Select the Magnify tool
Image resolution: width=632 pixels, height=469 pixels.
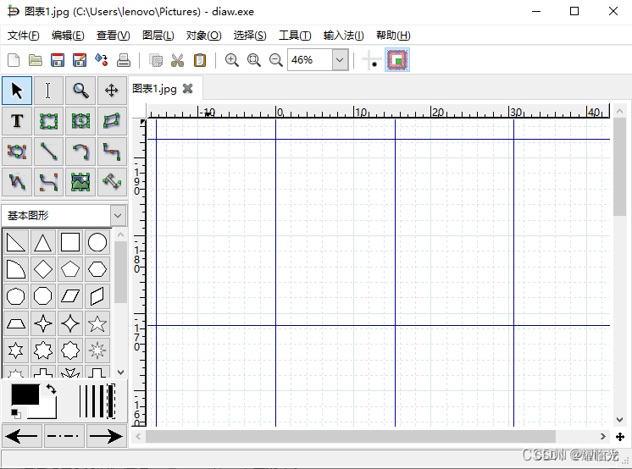tap(80, 91)
